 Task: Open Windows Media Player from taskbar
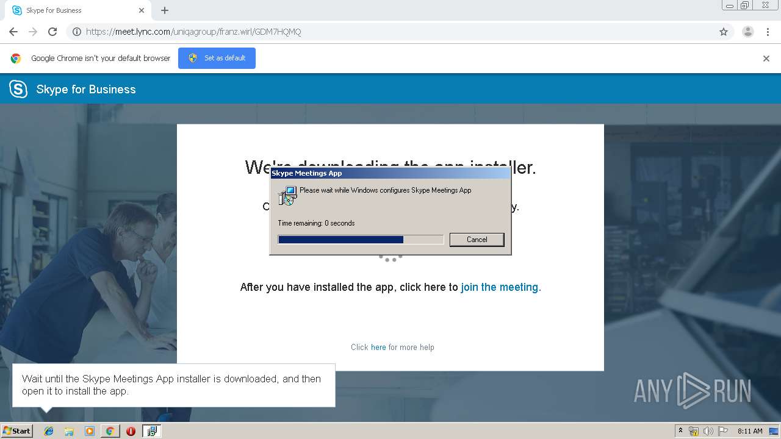click(x=90, y=431)
